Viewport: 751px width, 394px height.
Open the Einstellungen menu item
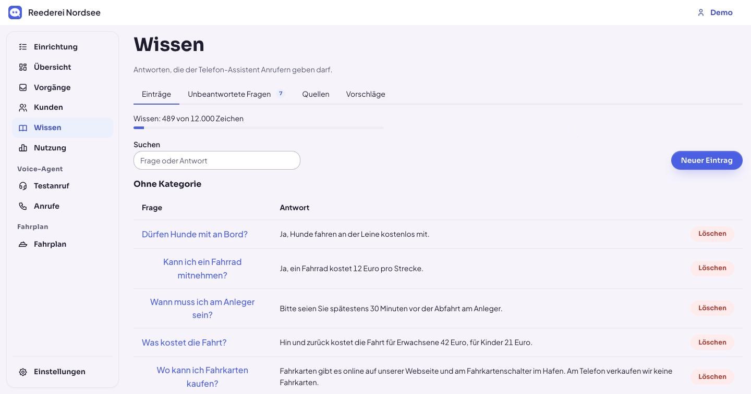click(x=63, y=372)
